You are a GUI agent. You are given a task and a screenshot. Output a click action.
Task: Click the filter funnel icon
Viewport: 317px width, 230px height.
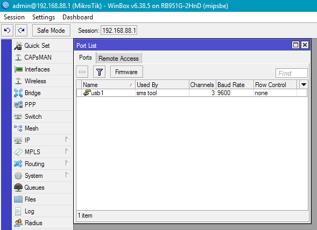point(99,72)
